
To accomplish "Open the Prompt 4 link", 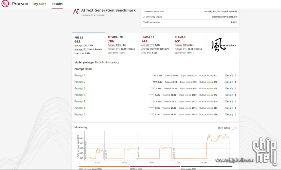I will pyautogui.click(x=80, y=95).
